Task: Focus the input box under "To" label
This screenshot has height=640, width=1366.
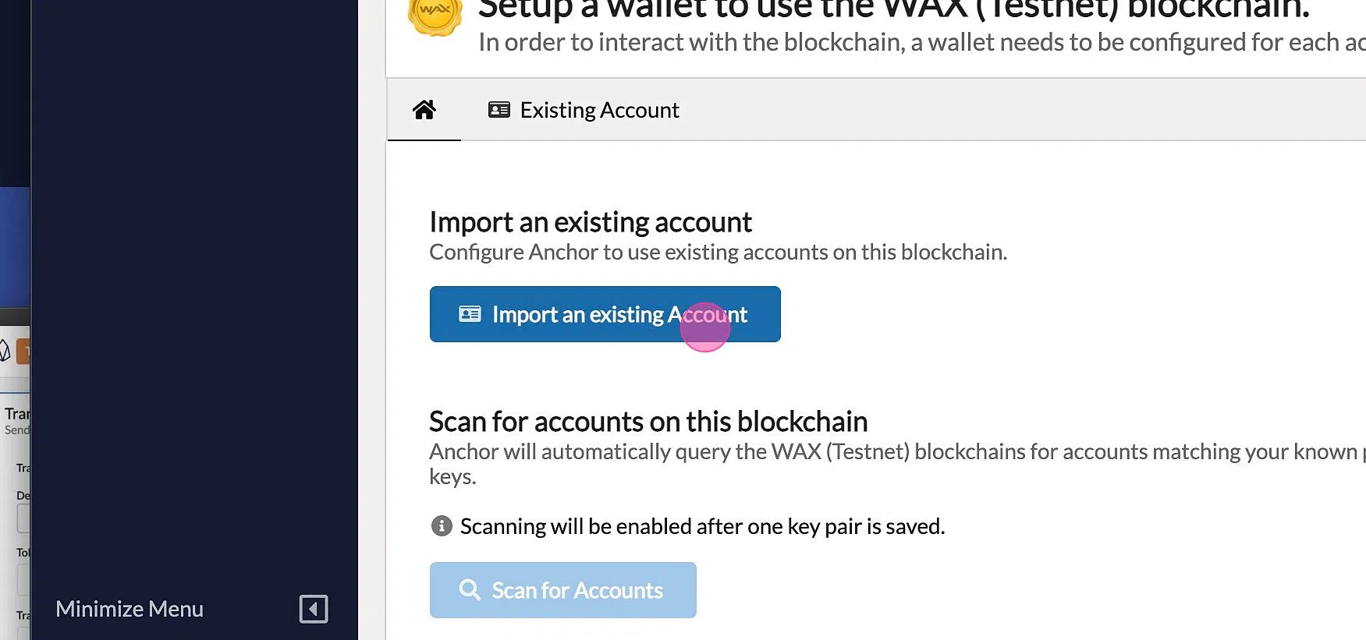Action: (x=23, y=578)
